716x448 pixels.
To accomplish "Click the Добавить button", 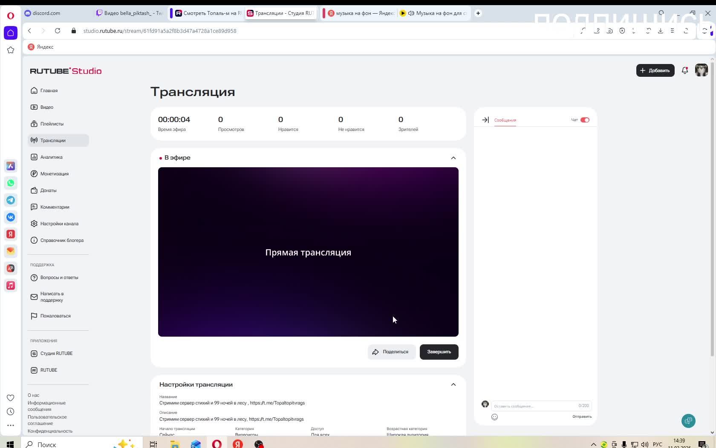I will click(x=655, y=70).
